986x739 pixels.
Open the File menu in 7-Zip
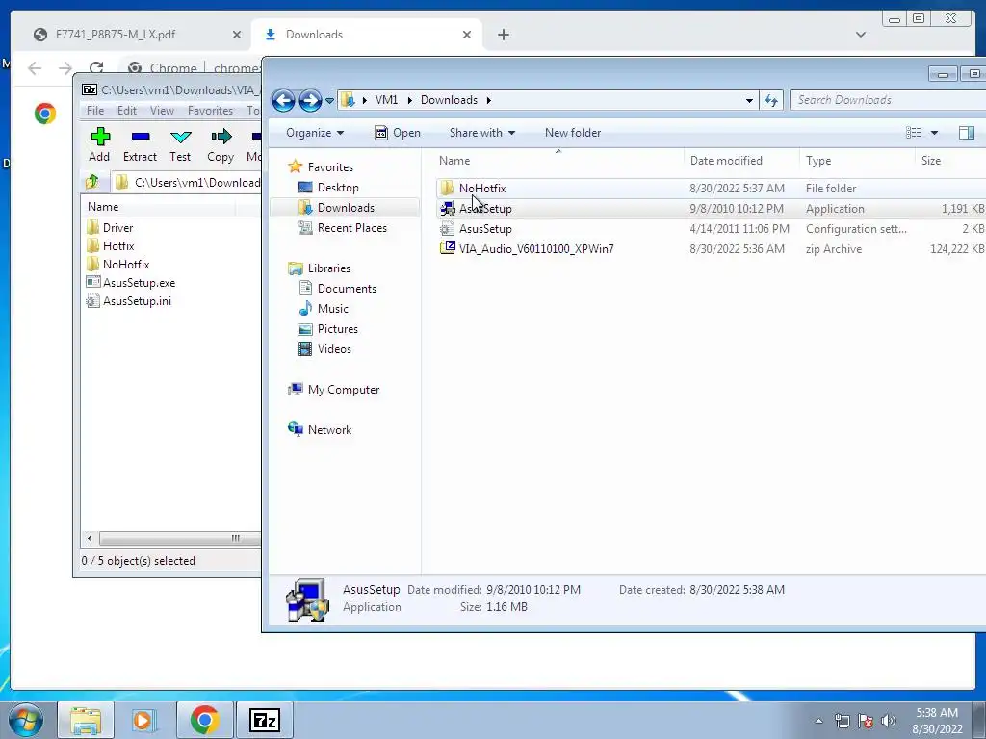(95, 111)
